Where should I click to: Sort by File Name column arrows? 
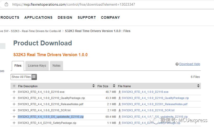point(198,86)
